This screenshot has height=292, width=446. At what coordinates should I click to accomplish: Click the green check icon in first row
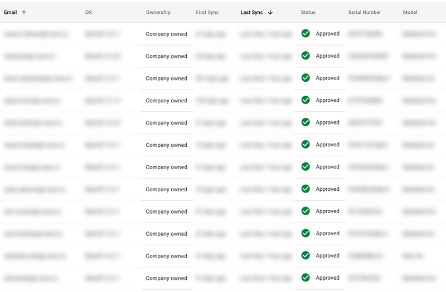[306, 33]
